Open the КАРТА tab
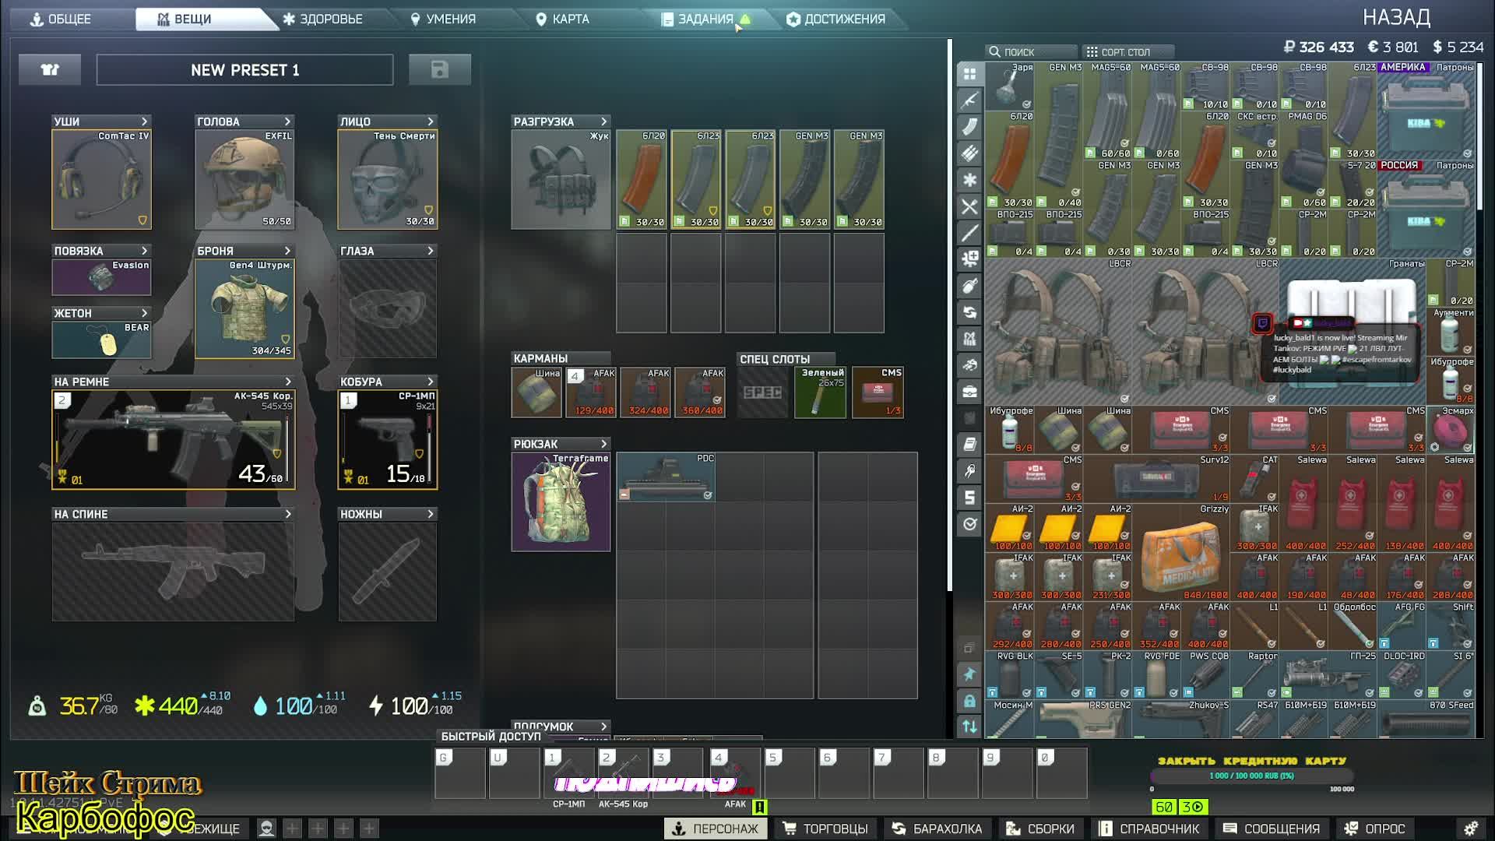The height and width of the screenshot is (841, 1495). point(561,19)
